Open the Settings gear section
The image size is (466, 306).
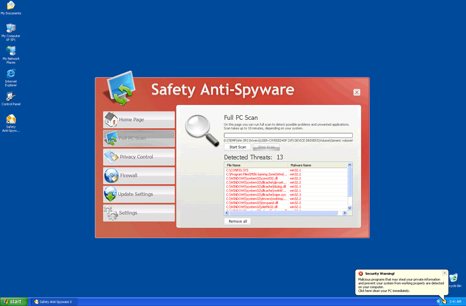[139, 213]
